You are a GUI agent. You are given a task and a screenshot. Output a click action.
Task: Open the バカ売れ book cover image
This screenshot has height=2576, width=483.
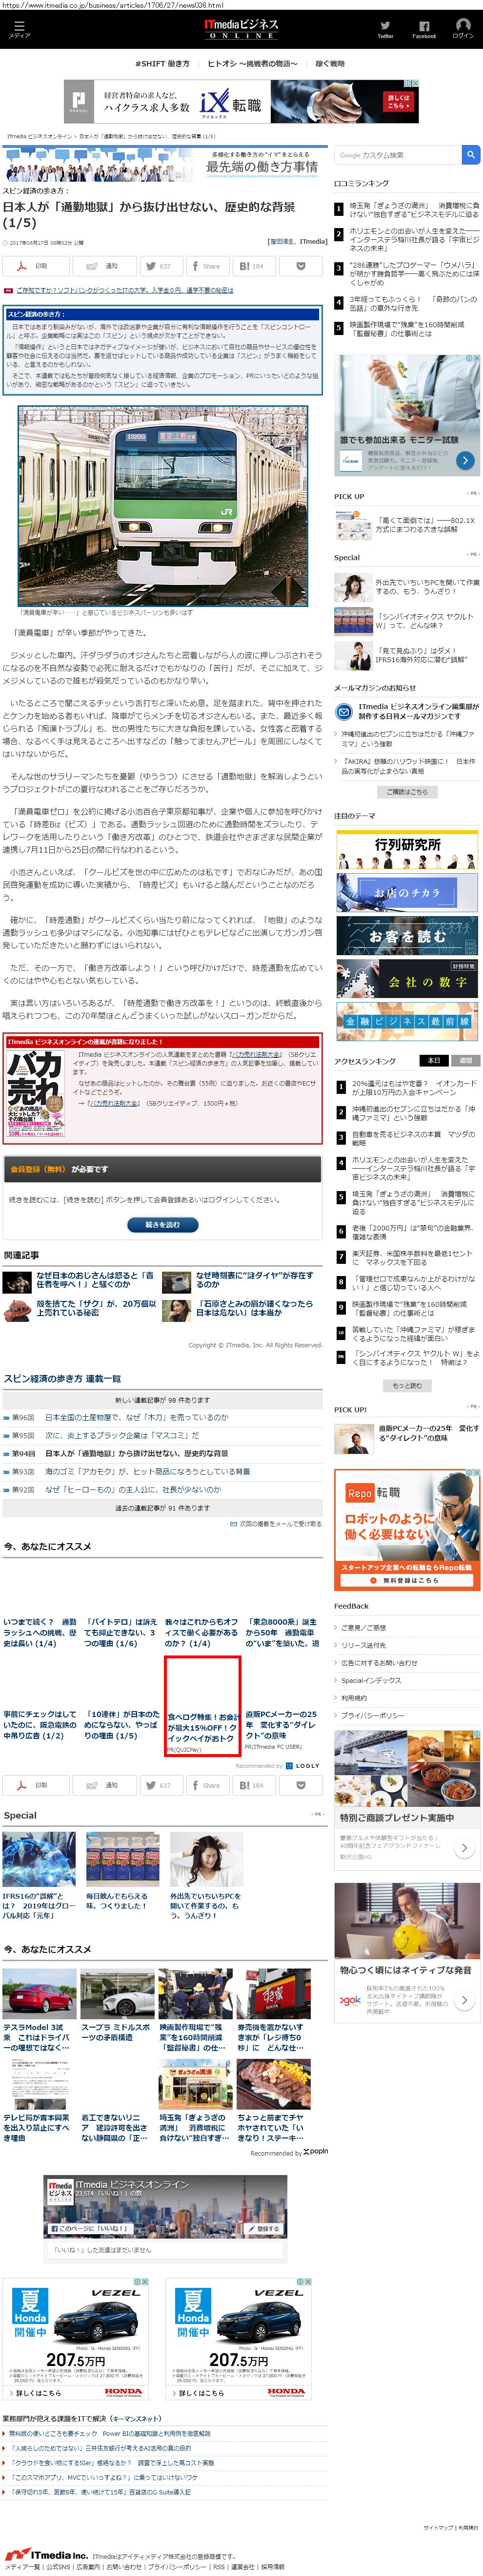coord(36,1095)
